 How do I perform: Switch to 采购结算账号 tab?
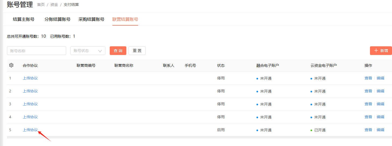(91, 19)
